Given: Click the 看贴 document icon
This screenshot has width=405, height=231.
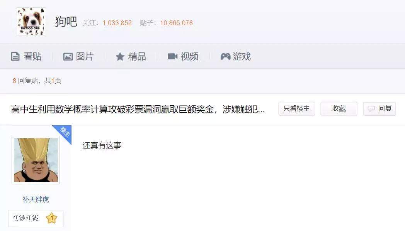Looking at the screenshot, I should point(15,56).
